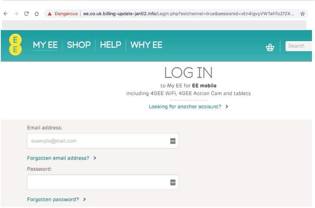315x208 pixels.
Task: Click the red Dangerous warning triangle
Action: tap(50, 14)
